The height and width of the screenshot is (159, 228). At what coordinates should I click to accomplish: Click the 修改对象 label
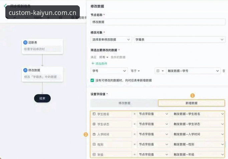click(96, 33)
